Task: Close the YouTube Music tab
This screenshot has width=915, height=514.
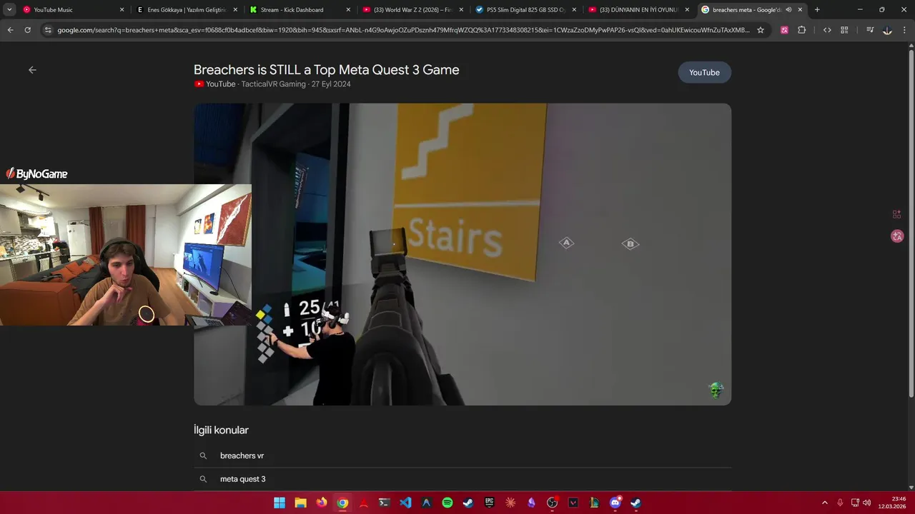Action: 122,10
